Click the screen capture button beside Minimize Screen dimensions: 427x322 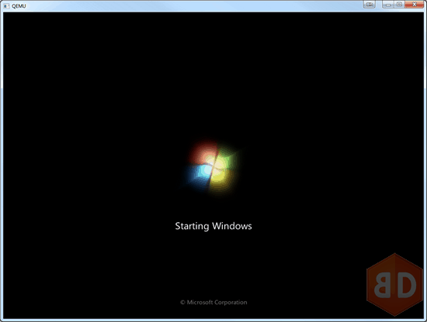click(370, 5)
